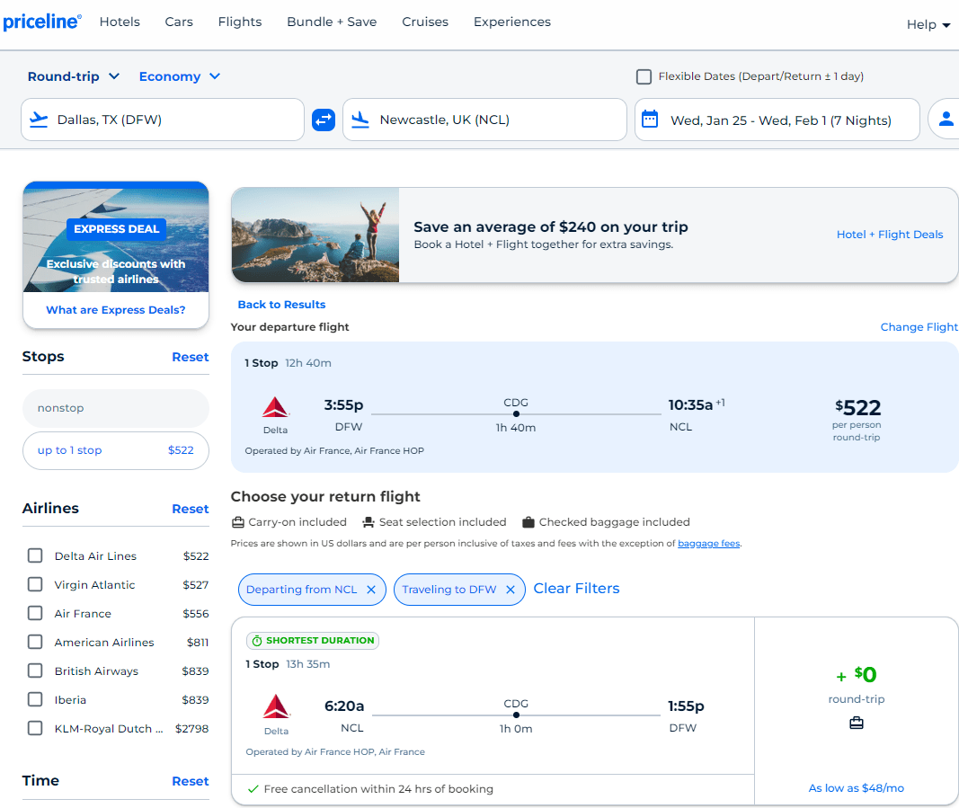Click the priceline logo
The image size is (959, 808).
coord(42,22)
